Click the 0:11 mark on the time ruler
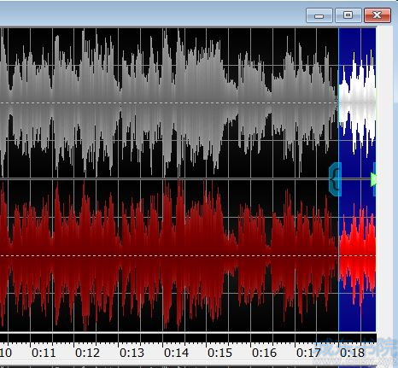Screen dimensions: 398x368 coord(44,353)
